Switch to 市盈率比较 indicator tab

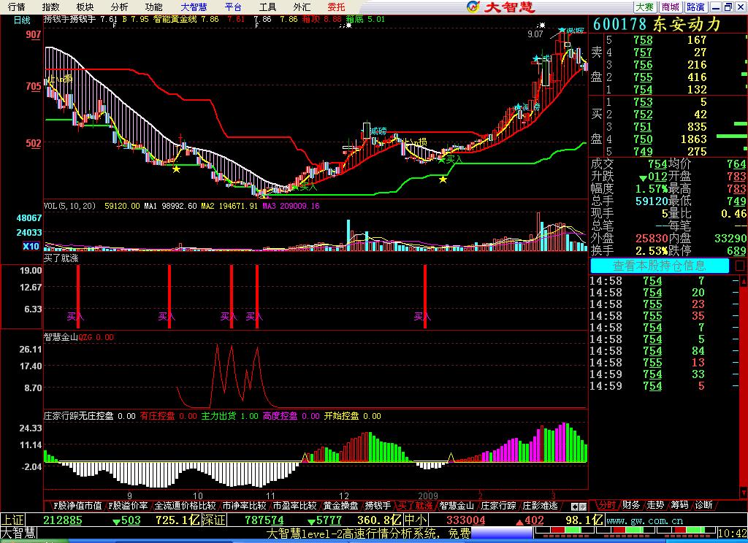[294, 505]
